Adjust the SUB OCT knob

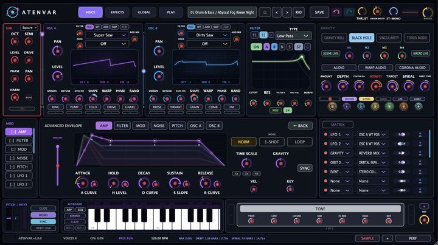click(15, 41)
